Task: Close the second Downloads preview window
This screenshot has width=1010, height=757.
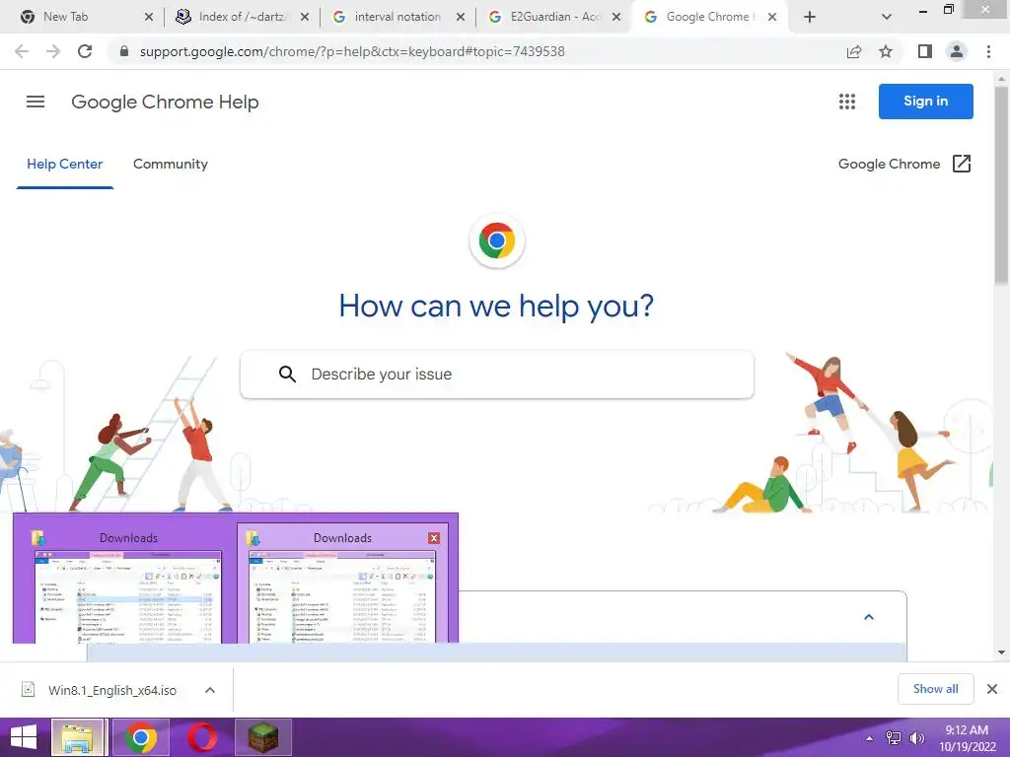Action: coord(434,538)
